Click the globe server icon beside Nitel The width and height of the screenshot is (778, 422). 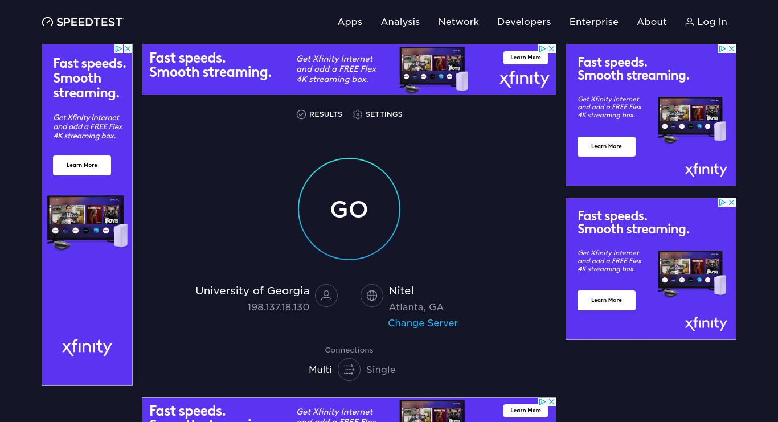(x=372, y=296)
